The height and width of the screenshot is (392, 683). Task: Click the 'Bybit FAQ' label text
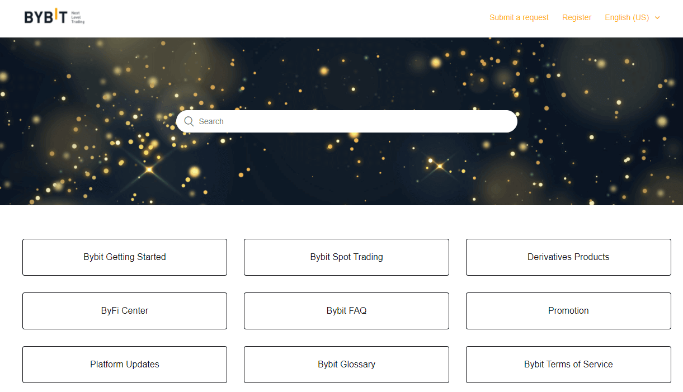tap(347, 311)
